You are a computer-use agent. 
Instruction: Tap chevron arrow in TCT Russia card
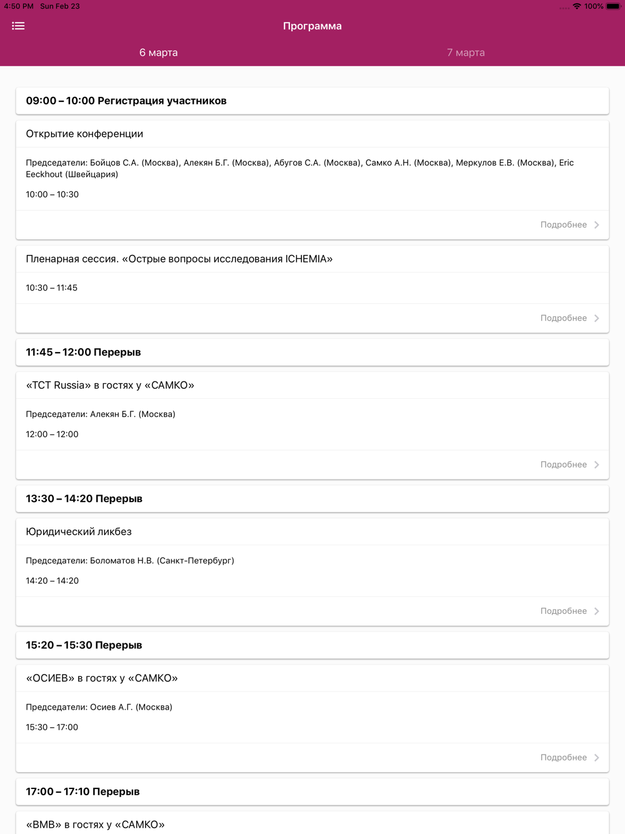597,465
